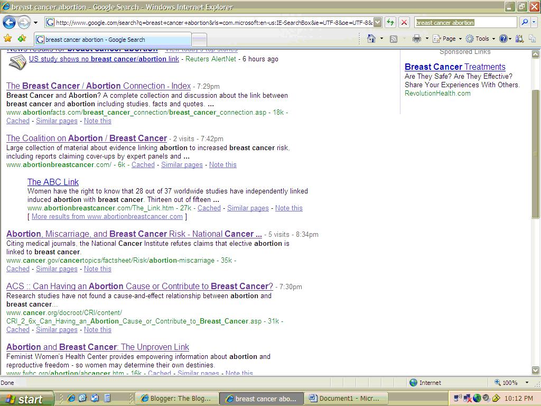Stop loading with the red X
This screenshot has height=406, width=541.
pos(404,23)
